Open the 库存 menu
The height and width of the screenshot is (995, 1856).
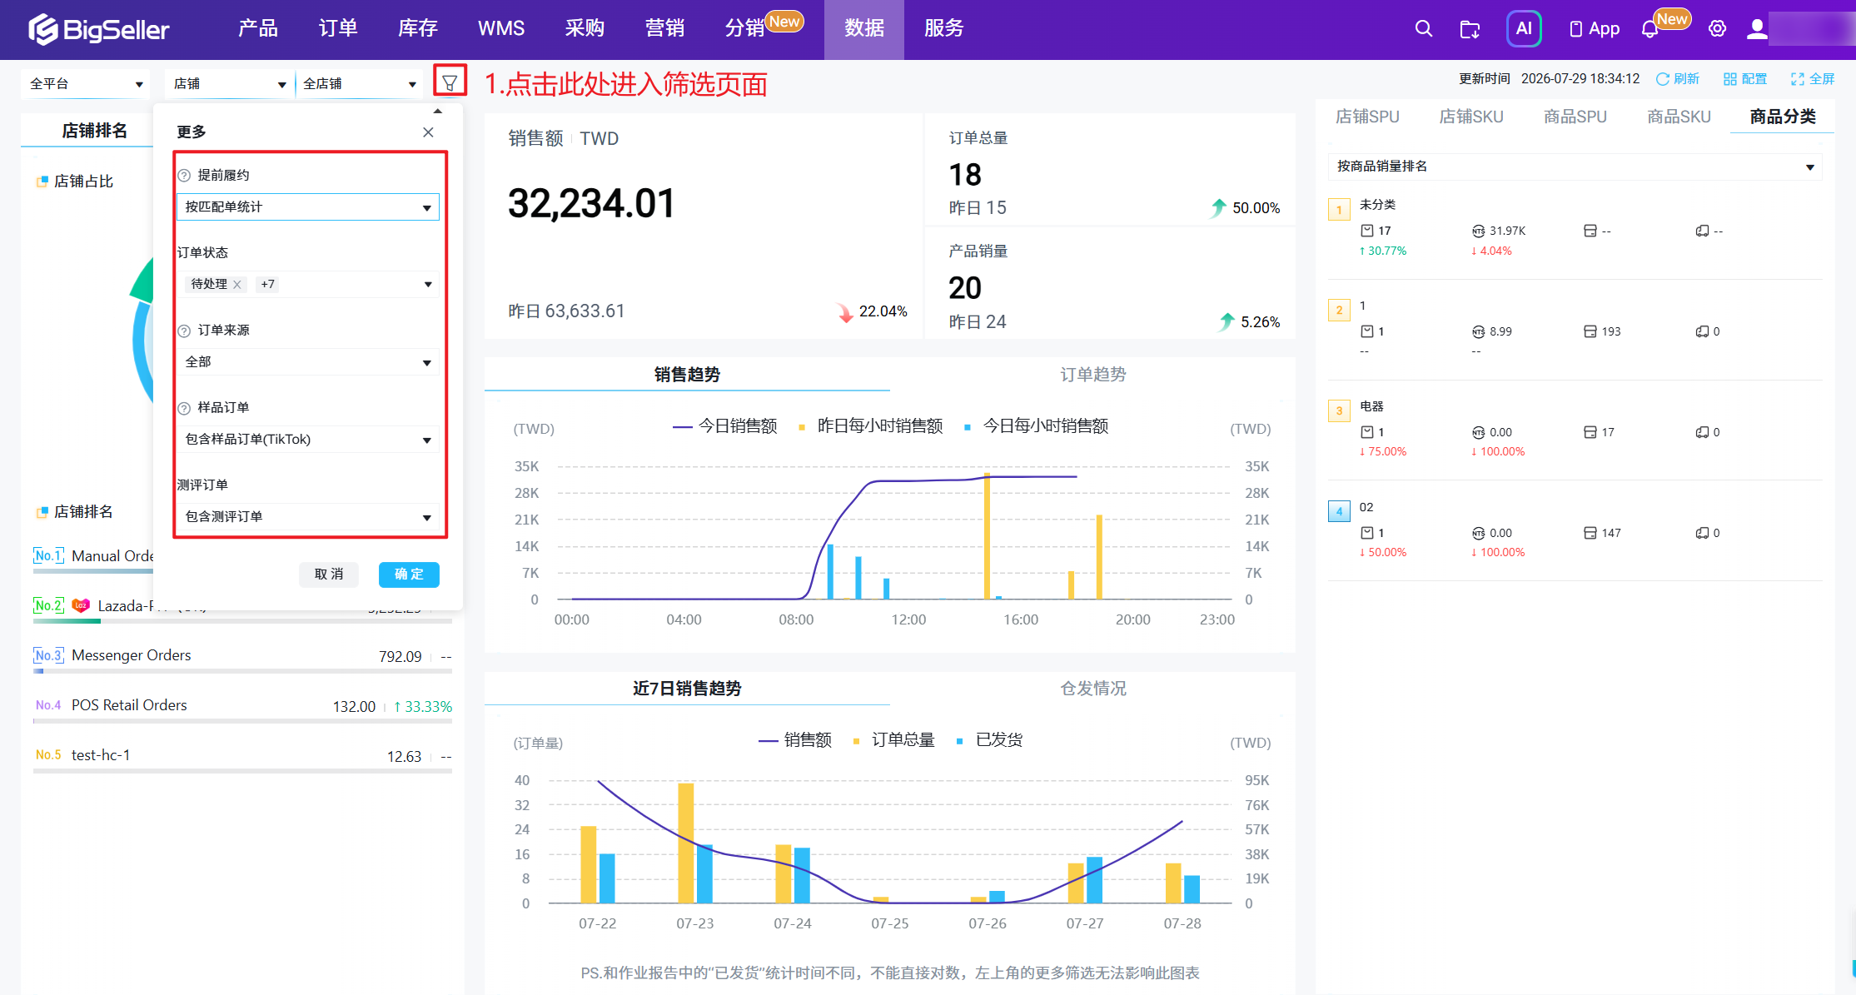point(418,29)
